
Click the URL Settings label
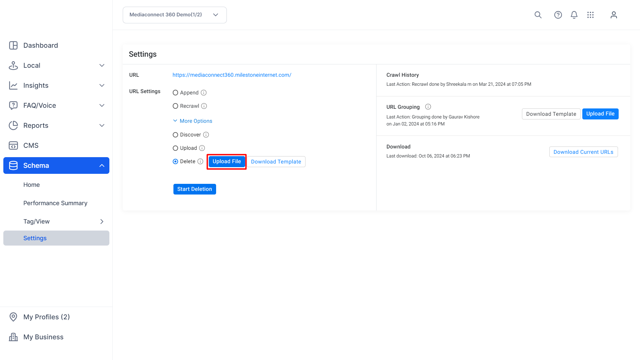click(x=145, y=91)
